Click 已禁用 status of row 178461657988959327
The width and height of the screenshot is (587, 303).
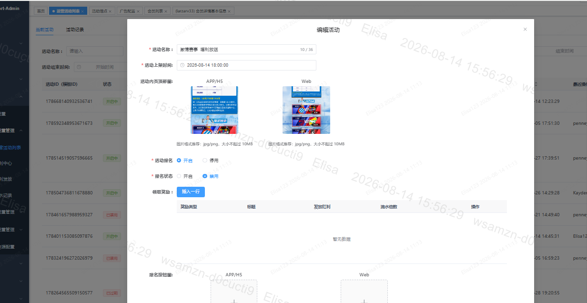pyautogui.click(x=111, y=215)
